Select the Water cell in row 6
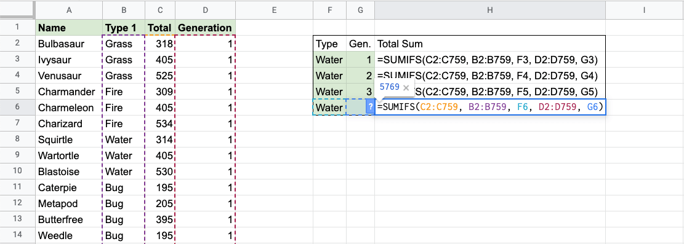The width and height of the screenshot is (684, 244). [329, 107]
